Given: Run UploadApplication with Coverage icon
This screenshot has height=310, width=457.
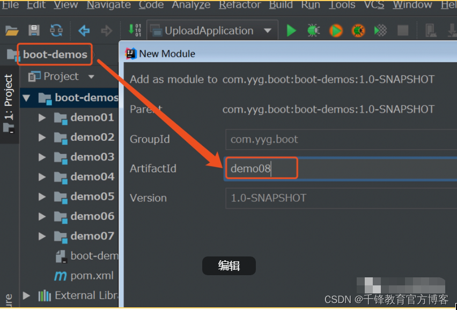Looking at the screenshot, I should coord(335,31).
